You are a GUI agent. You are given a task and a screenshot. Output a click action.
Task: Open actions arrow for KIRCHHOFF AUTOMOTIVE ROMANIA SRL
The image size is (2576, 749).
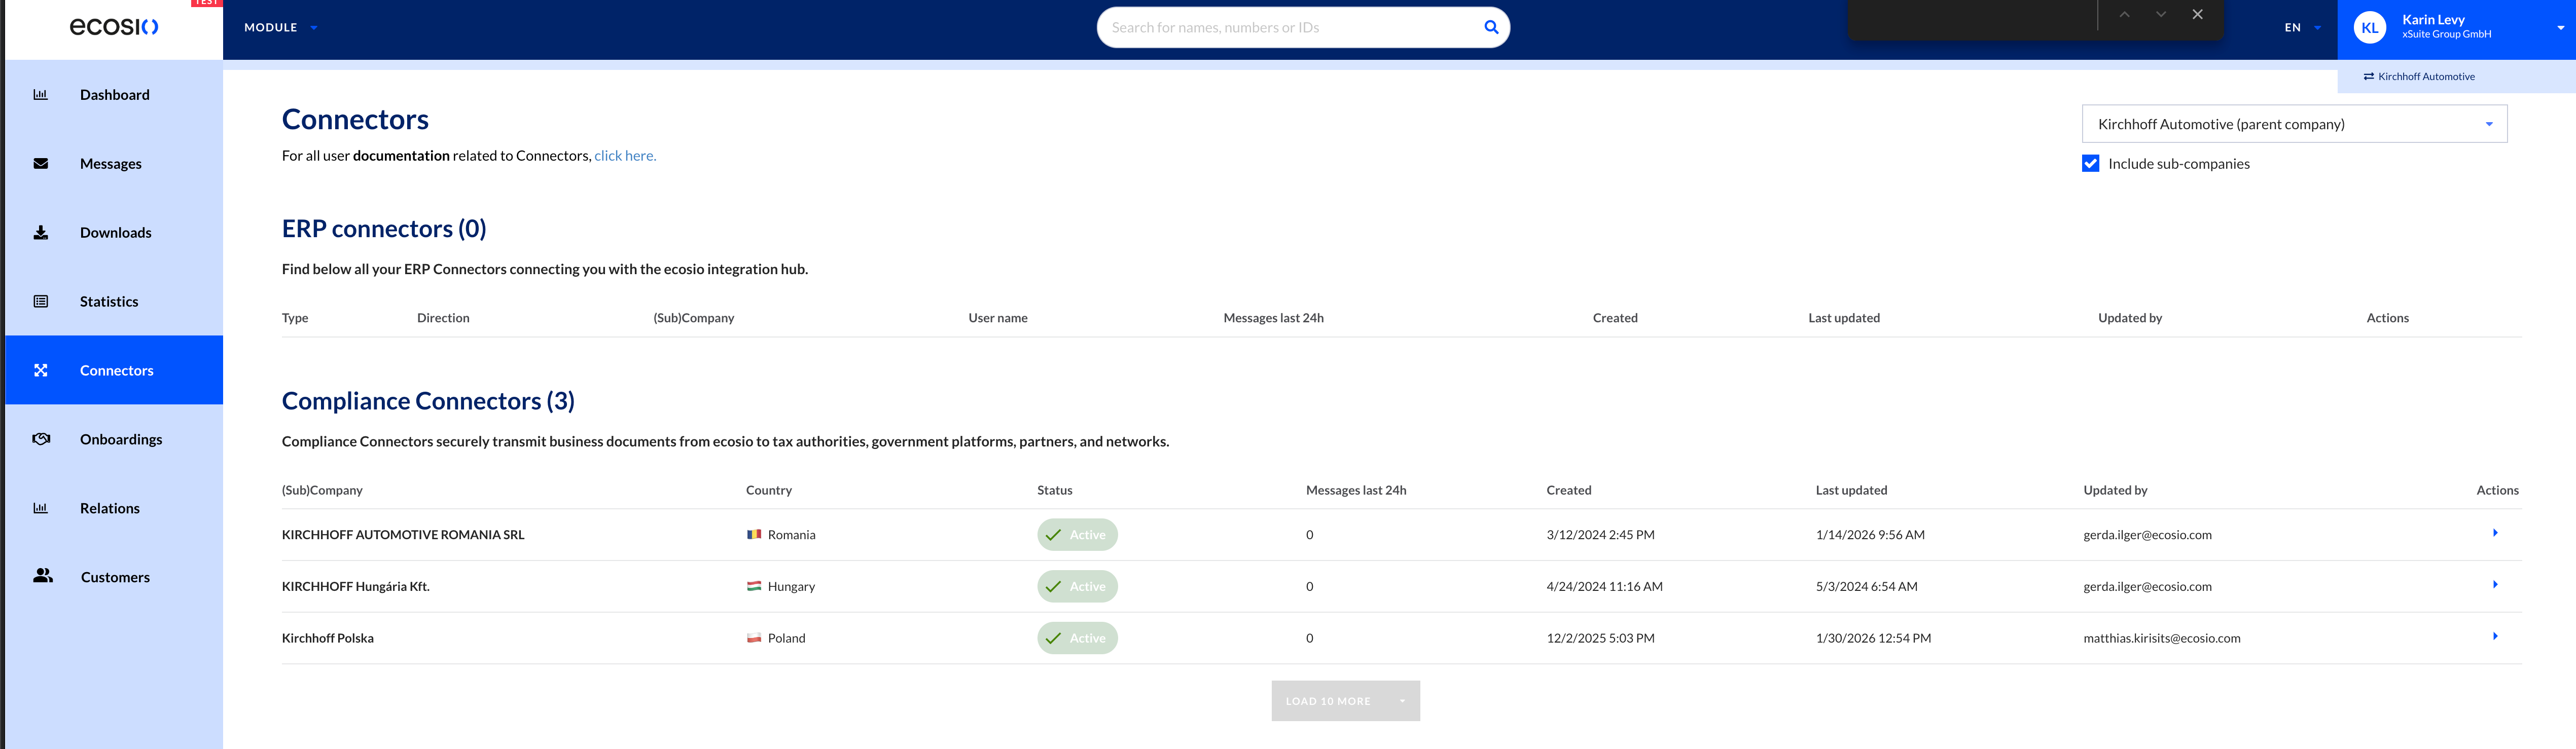(x=2495, y=533)
